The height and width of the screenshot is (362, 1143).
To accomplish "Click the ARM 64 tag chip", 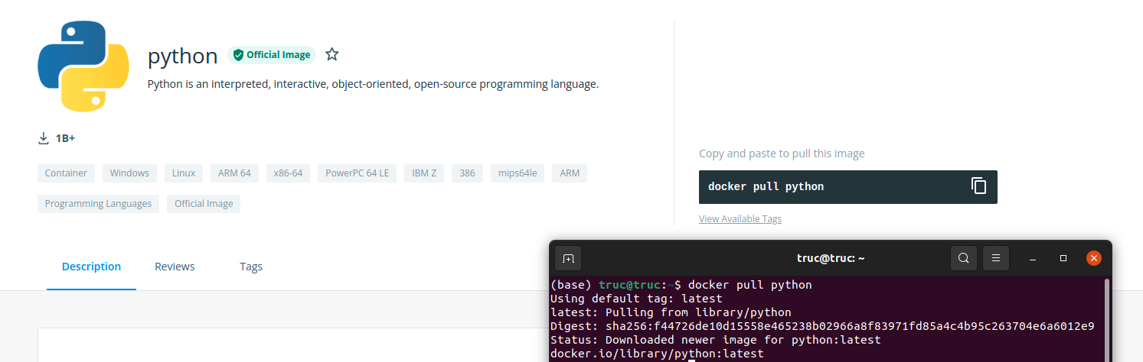I will [x=234, y=173].
